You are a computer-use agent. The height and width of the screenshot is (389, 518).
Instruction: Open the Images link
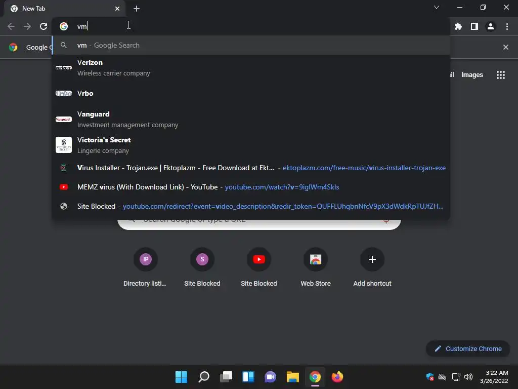click(x=472, y=75)
